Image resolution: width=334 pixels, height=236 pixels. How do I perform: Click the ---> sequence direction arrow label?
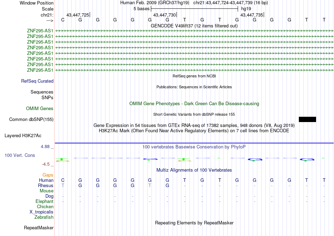tap(50, 20)
